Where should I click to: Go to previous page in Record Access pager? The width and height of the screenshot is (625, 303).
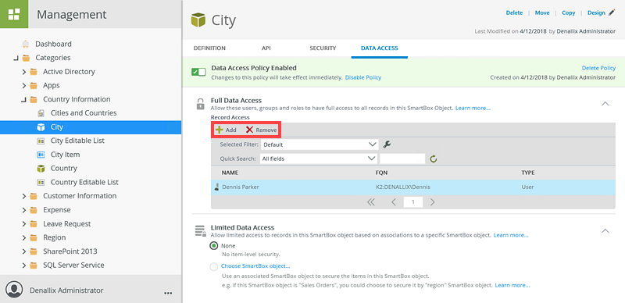(x=394, y=202)
